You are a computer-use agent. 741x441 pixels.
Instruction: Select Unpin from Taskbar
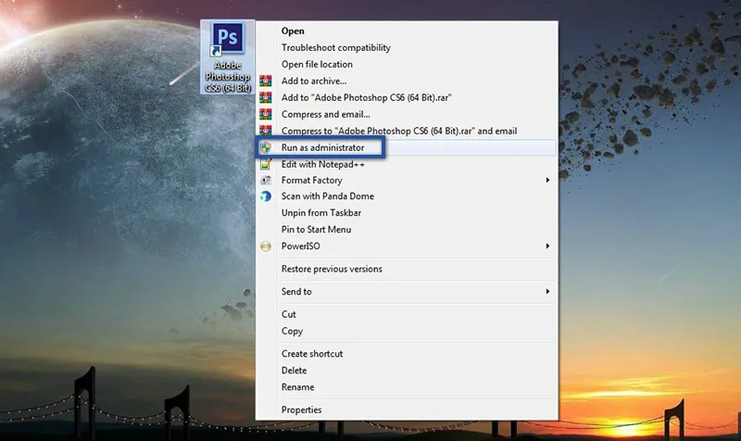pyautogui.click(x=316, y=213)
